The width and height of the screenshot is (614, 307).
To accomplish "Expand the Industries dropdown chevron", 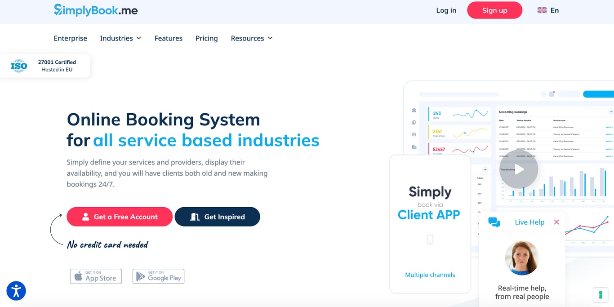I will pos(139,38).
